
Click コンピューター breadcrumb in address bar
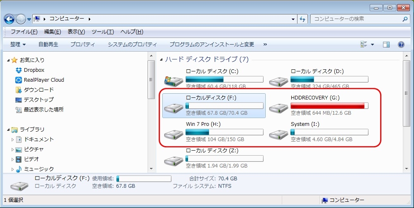pos(67,19)
